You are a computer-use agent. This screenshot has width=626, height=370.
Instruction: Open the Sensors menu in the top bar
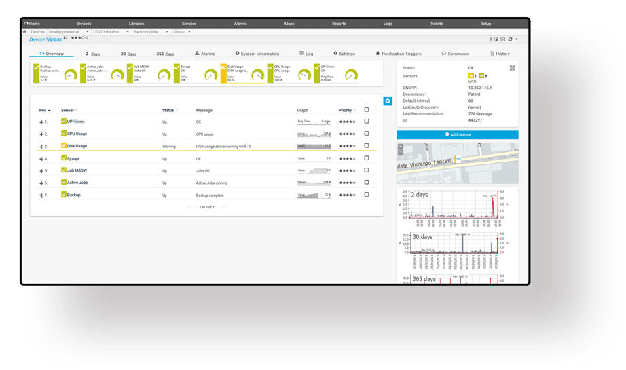tap(189, 24)
